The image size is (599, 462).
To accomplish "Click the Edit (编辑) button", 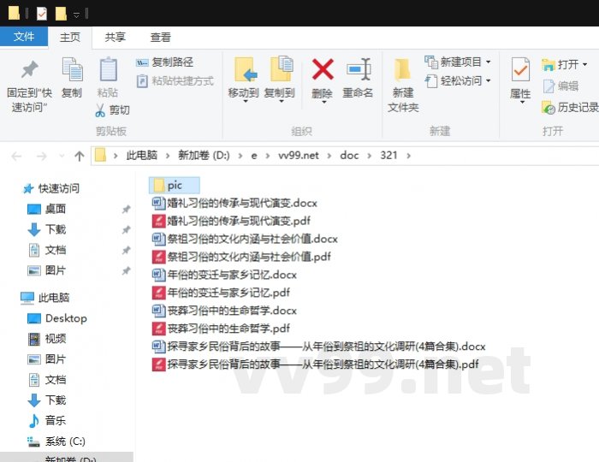I will click(560, 86).
